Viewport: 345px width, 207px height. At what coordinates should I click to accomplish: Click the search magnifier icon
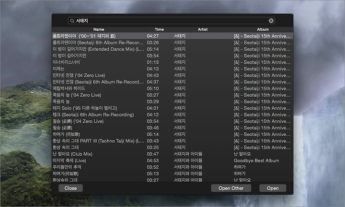click(72, 21)
